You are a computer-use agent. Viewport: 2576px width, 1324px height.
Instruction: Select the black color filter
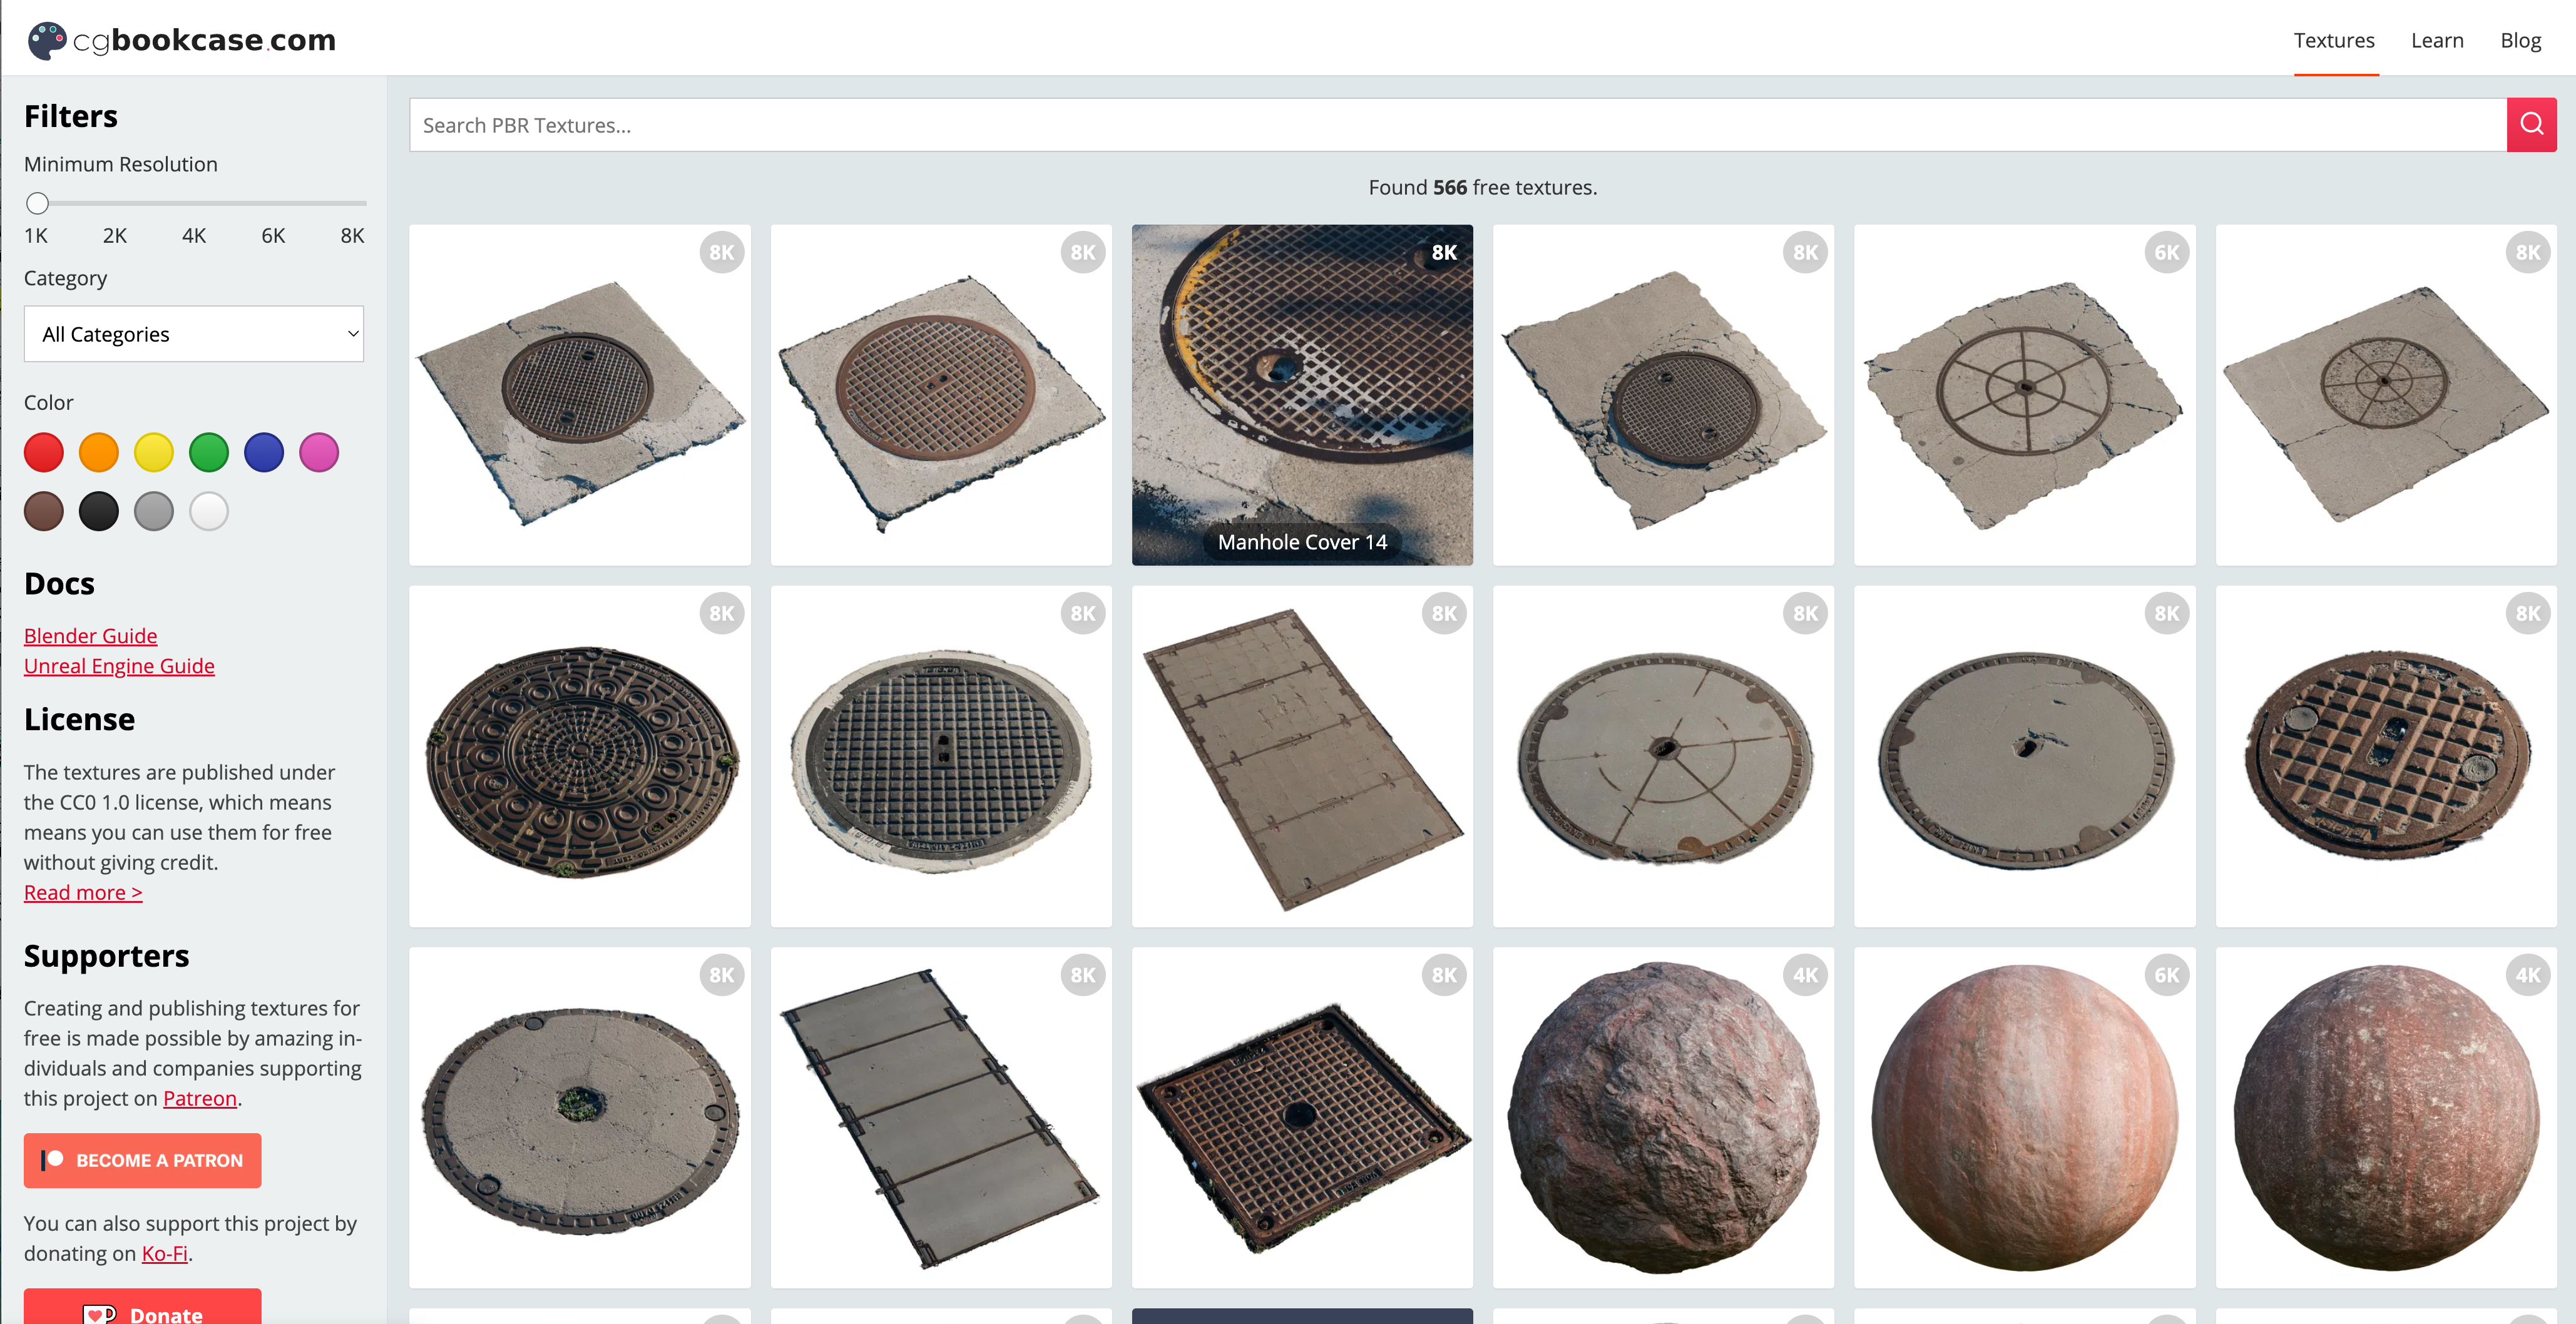click(99, 512)
